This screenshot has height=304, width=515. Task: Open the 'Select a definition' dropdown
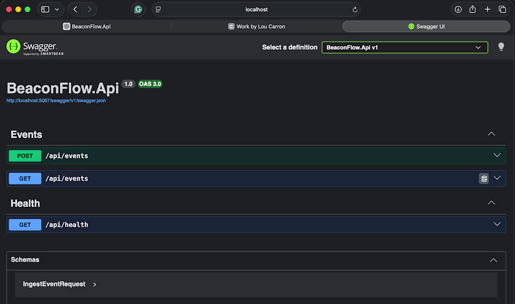click(x=405, y=47)
